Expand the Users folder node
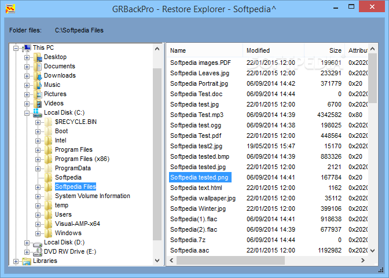Screen dimensions: 389x278 (38, 215)
